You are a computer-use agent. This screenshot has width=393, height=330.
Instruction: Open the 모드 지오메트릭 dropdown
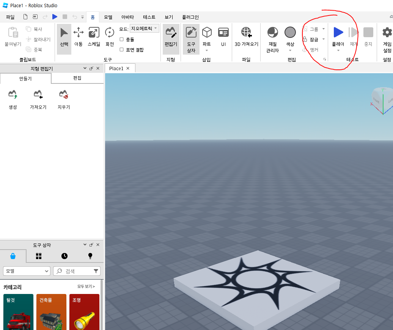(x=145, y=28)
